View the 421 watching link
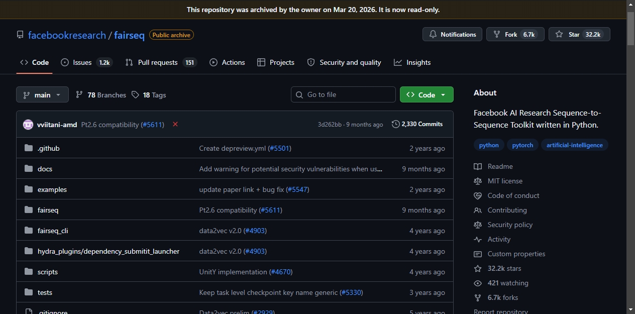This screenshot has width=635, height=314. [508, 283]
